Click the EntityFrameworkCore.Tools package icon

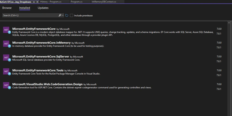tap(6, 71)
